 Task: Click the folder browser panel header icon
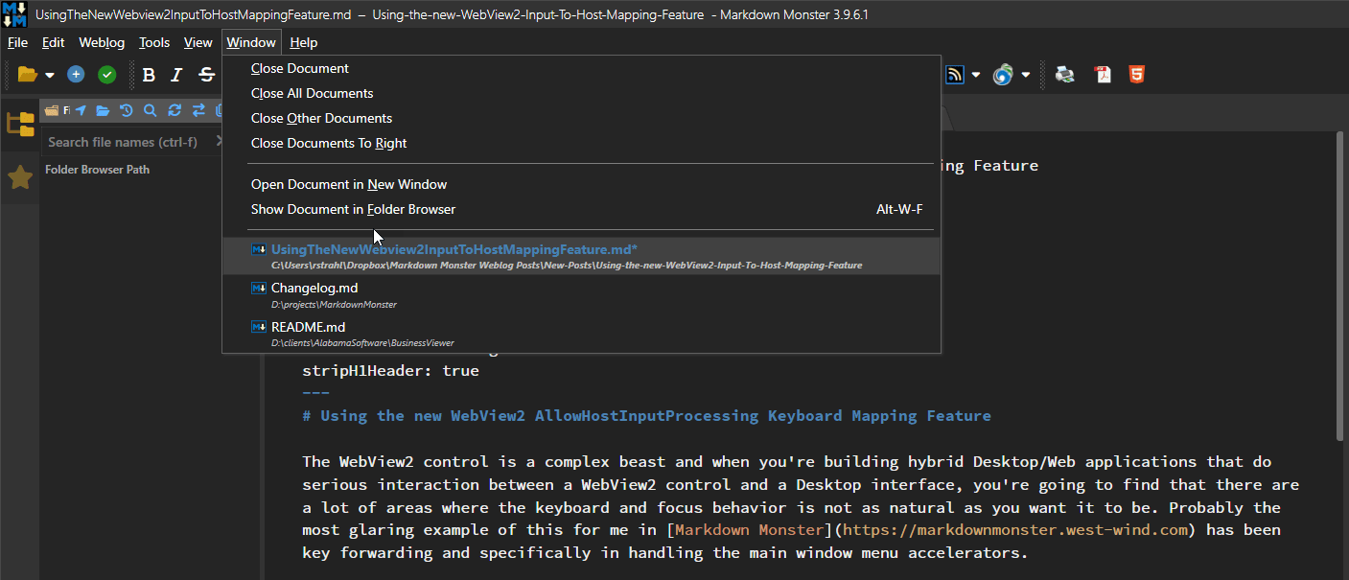pyautogui.click(x=52, y=110)
